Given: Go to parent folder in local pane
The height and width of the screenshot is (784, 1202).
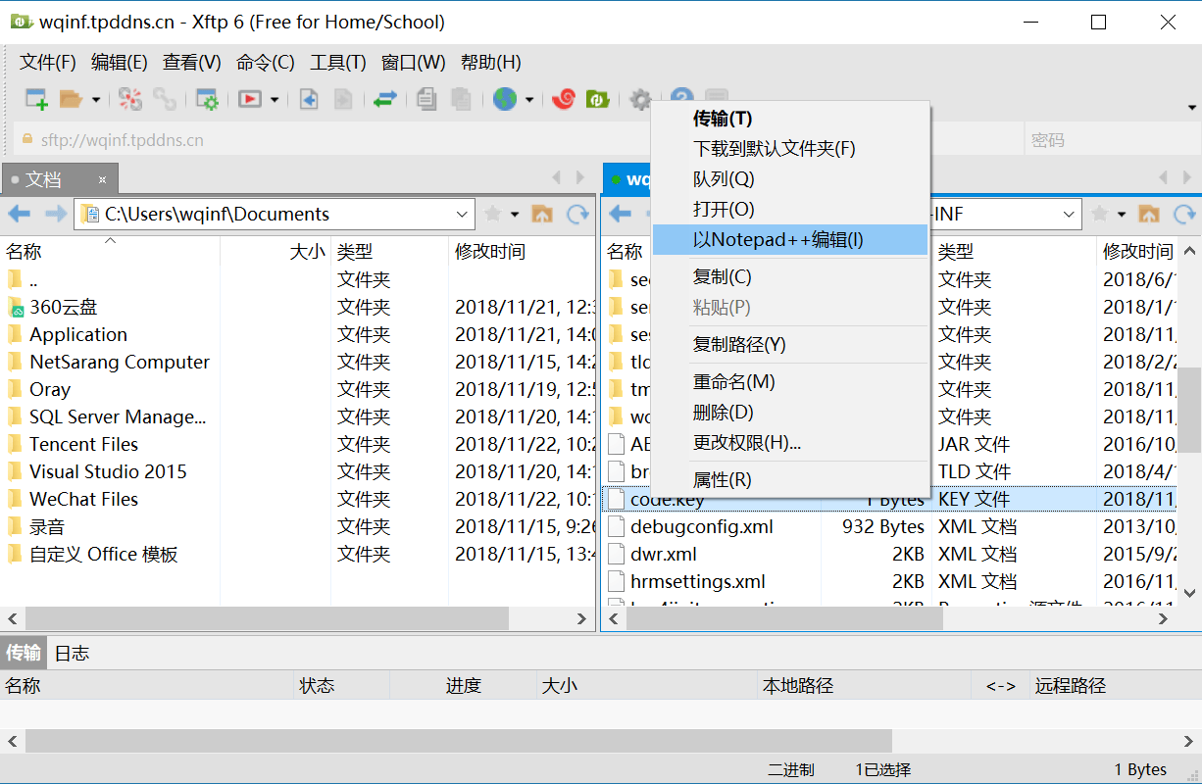Looking at the screenshot, I should click(x=541, y=214).
